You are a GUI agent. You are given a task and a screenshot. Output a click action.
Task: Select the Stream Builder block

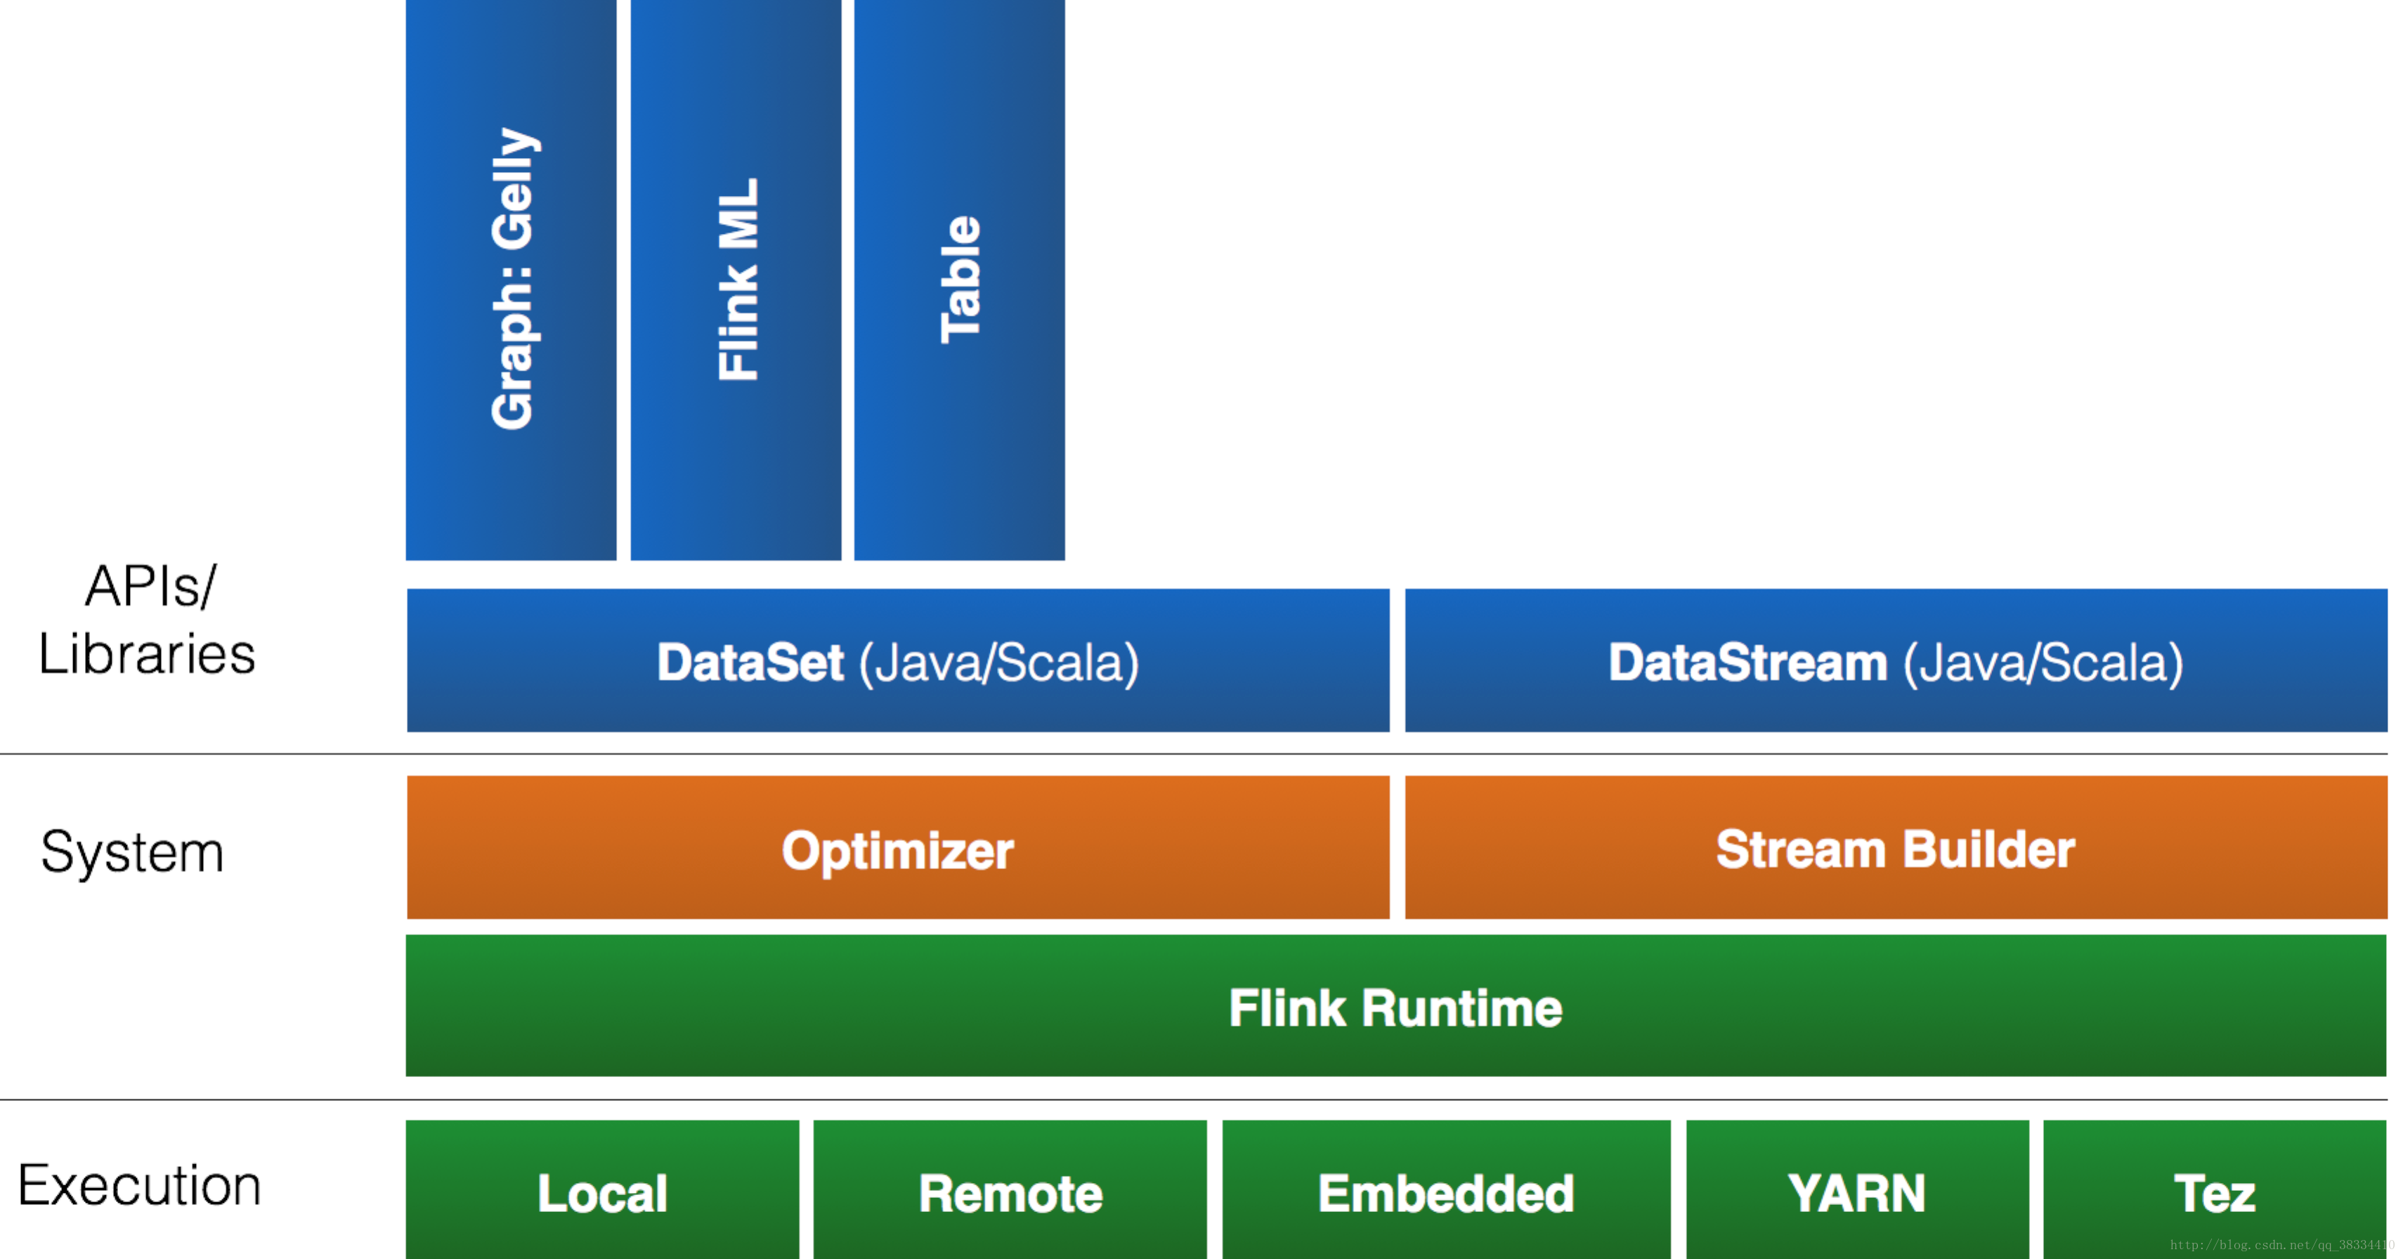(x=1896, y=848)
